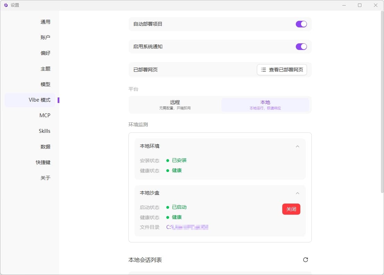Toggle the 启用系统通知 switch
Screen dimensions: 384x275
click(301, 46)
